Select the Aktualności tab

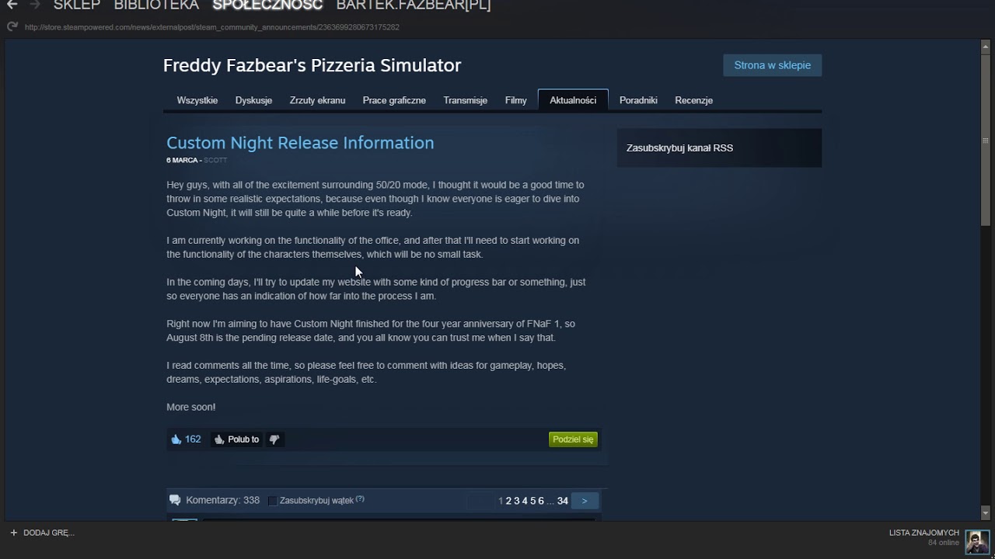tap(573, 100)
